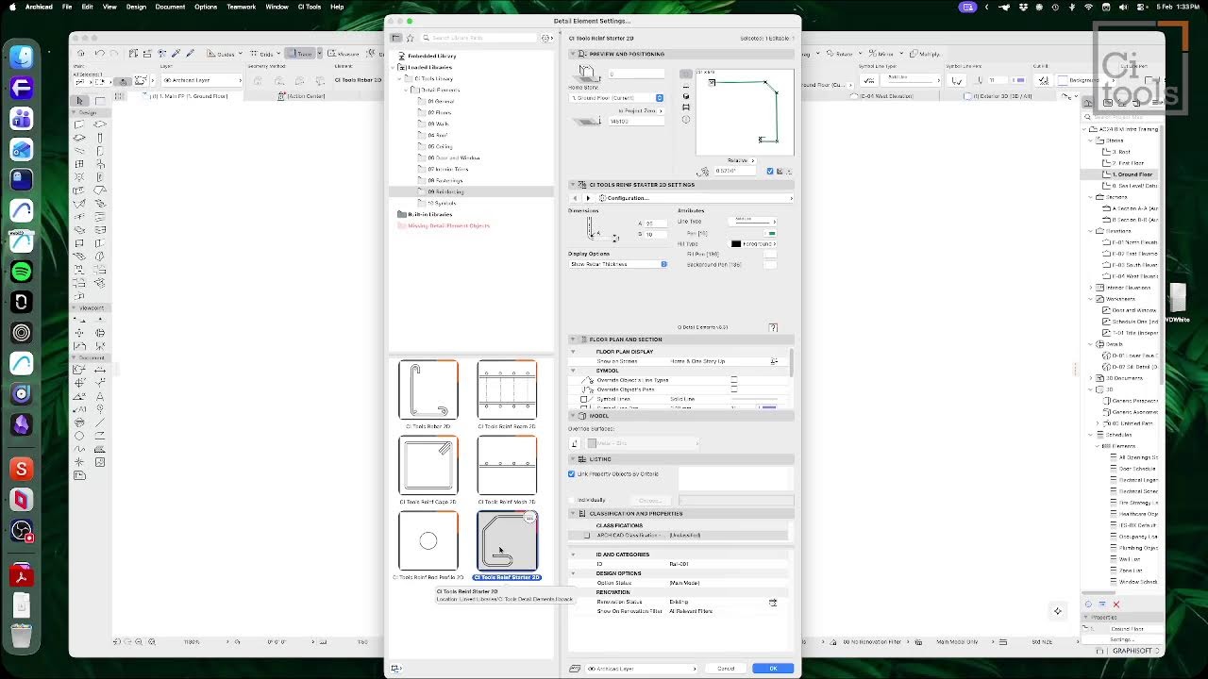This screenshot has width=1208, height=679.
Task: Click the syringe inject parameters icon
Action: click(x=189, y=54)
